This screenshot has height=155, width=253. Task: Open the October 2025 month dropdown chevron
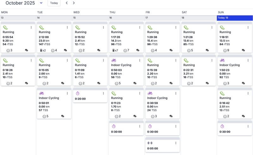(x=41, y=3)
